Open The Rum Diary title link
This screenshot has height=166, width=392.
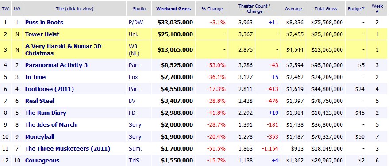coord(46,113)
